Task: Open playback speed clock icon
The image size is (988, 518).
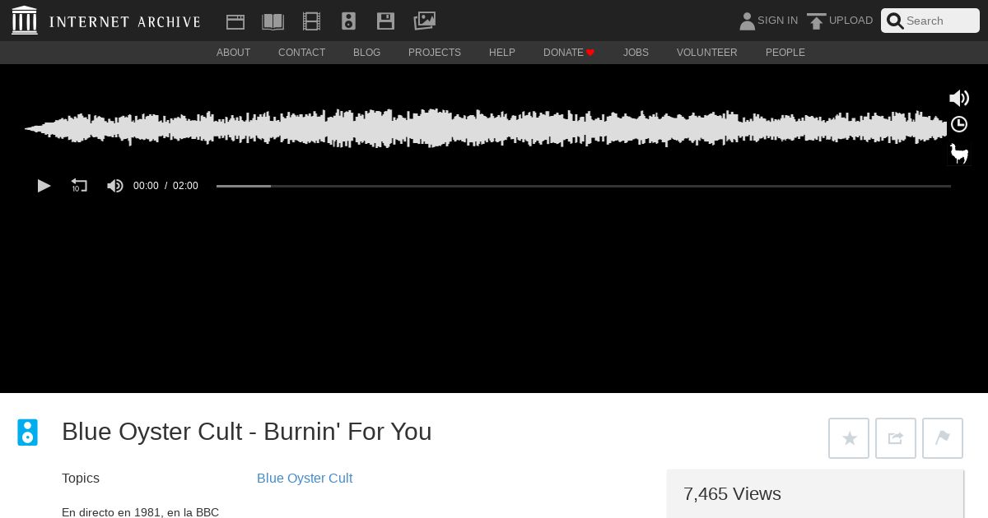Action: [959, 124]
